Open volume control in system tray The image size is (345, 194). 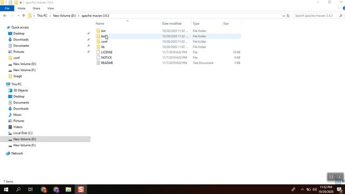coord(315,189)
